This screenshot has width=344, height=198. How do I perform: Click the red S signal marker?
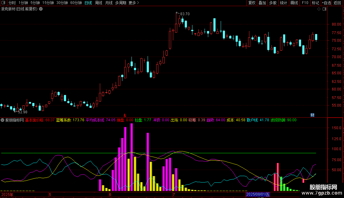pyautogui.click(x=125, y=115)
